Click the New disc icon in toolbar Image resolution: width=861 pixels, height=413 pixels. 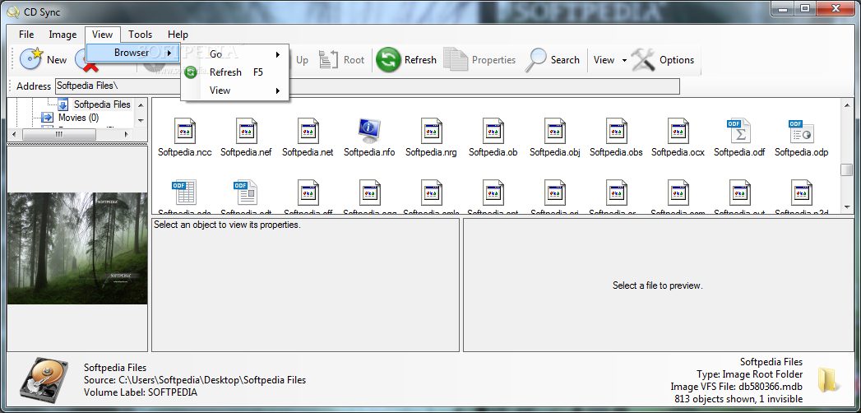[x=31, y=58]
